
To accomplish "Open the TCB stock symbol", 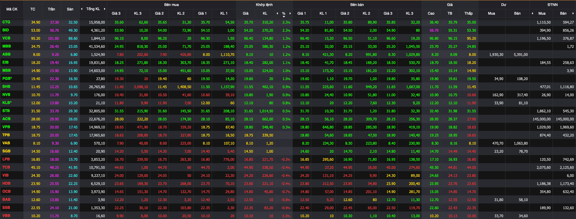I will tap(6, 167).
